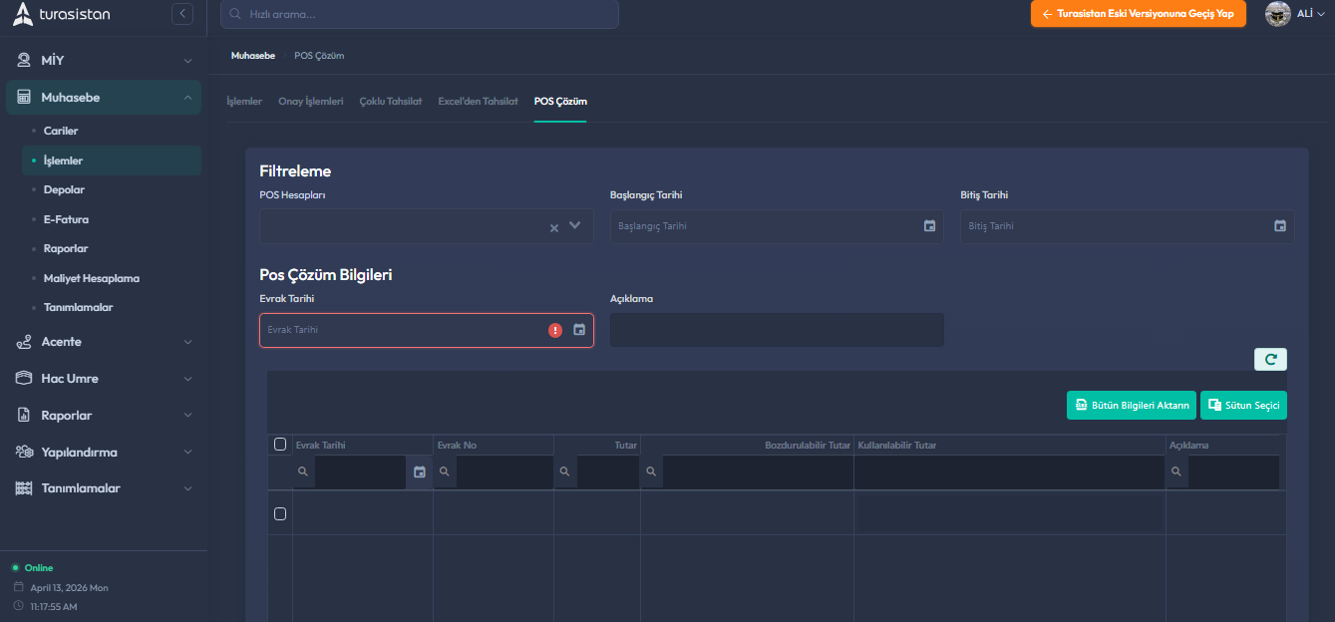Image resolution: width=1335 pixels, height=622 pixels.
Task: Clear the POS Hesapları selection with X
Action: point(554,227)
